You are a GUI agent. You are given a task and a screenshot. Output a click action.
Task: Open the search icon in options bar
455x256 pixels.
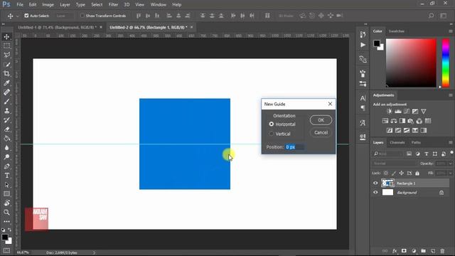click(x=432, y=16)
